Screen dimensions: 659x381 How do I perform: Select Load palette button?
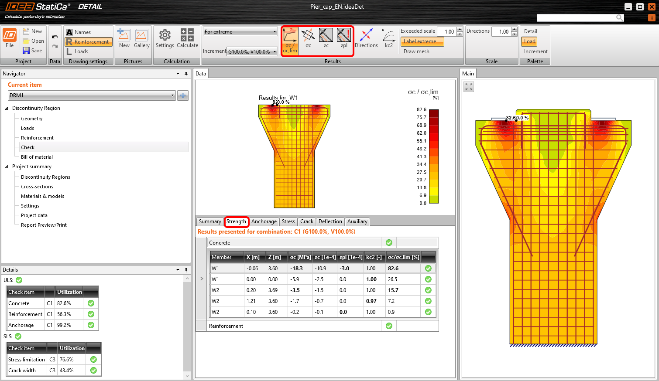click(529, 41)
